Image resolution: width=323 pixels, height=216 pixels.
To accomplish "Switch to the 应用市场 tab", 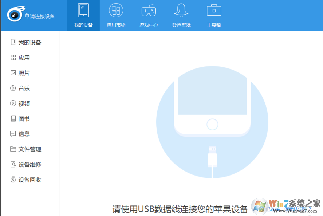I will click(x=116, y=15).
